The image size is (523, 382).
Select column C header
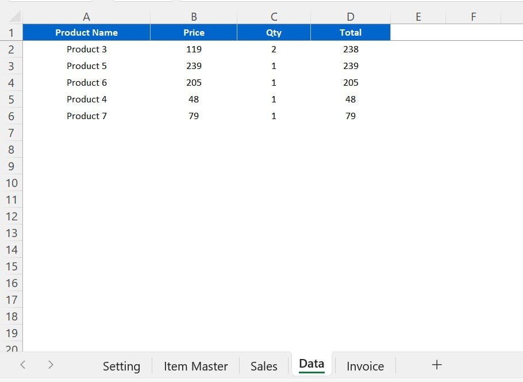274,17
